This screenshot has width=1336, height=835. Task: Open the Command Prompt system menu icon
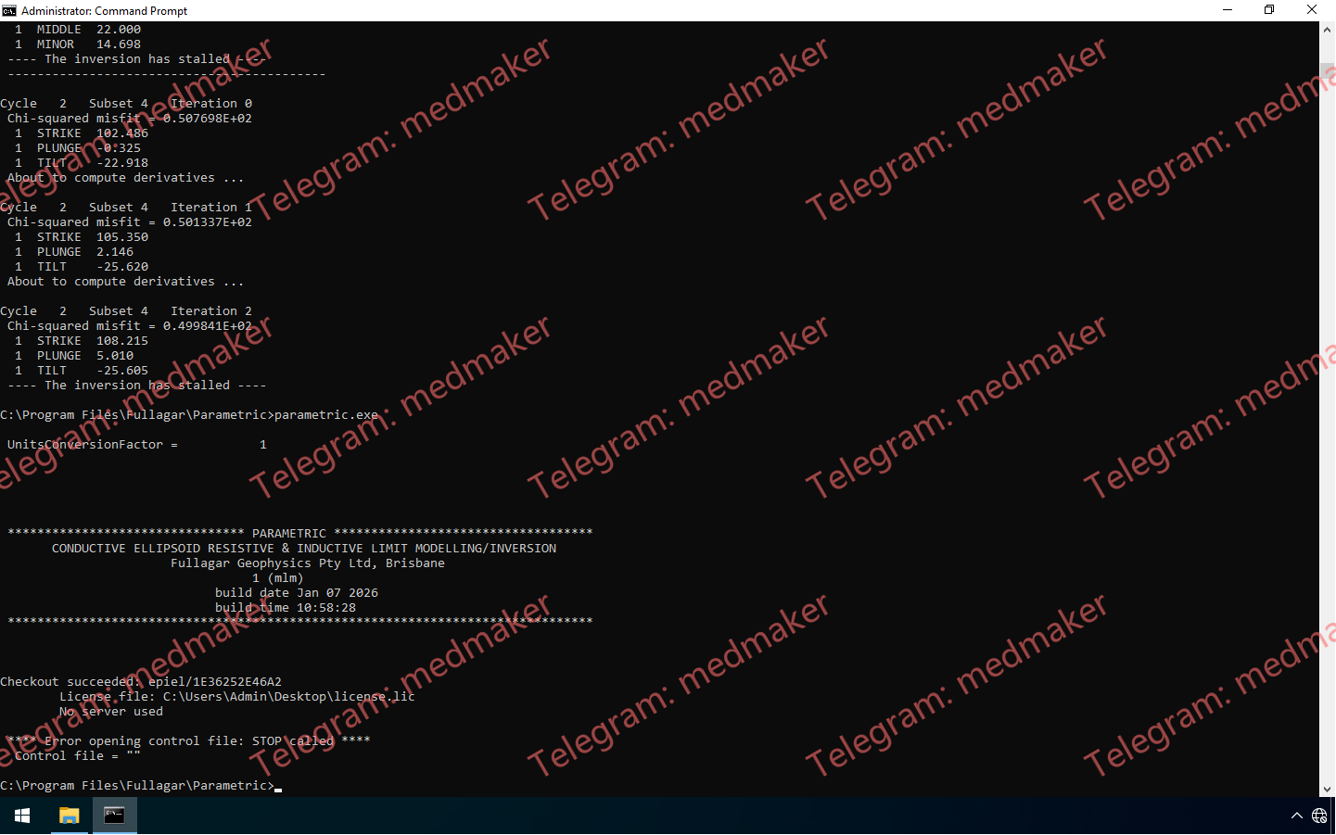pyautogui.click(x=9, y=10)
